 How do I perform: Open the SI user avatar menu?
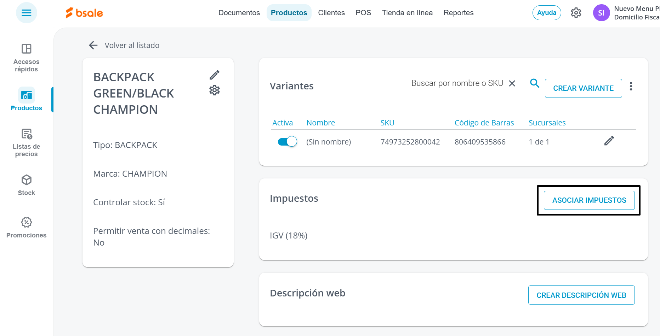click(601, 13)
